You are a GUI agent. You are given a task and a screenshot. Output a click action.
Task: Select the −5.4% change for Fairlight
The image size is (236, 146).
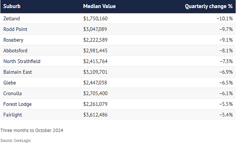pyautogui.click(x=226, y=115)
